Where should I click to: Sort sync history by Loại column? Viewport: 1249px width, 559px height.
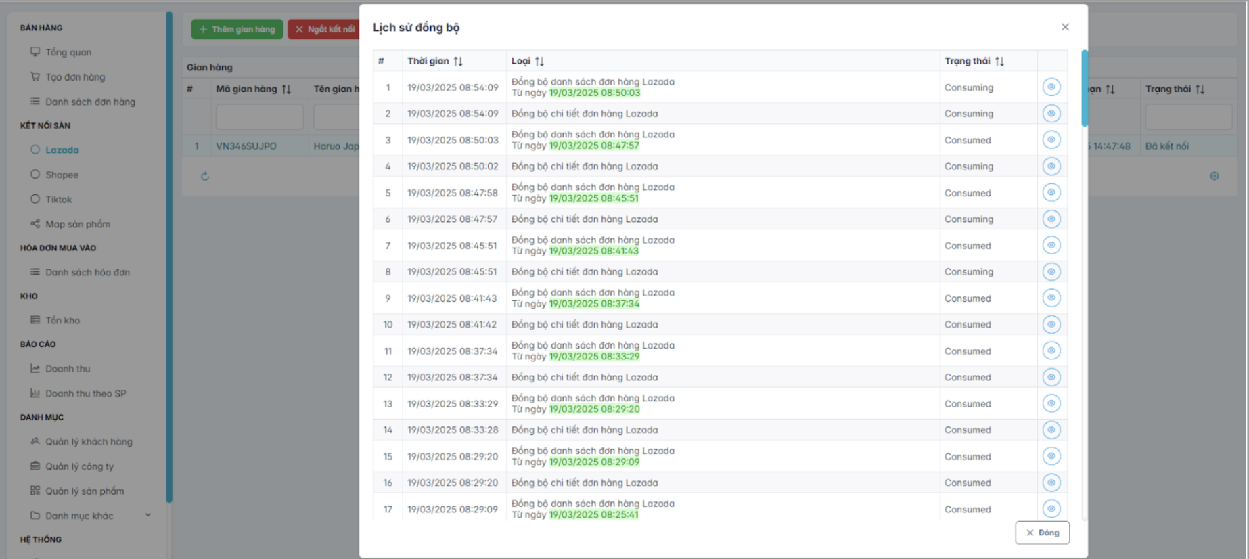pyautogui.click(x=539, y=62)
